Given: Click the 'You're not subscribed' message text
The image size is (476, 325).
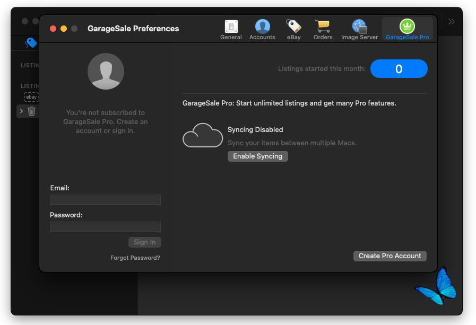Looking at the screenshot, I should click(106, 121).
